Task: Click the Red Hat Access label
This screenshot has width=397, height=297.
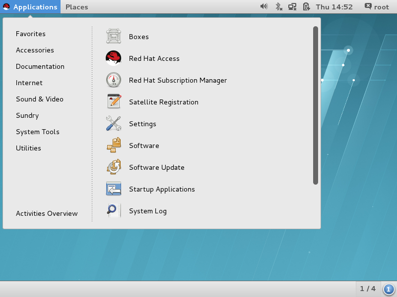Action: coord(154,58)
